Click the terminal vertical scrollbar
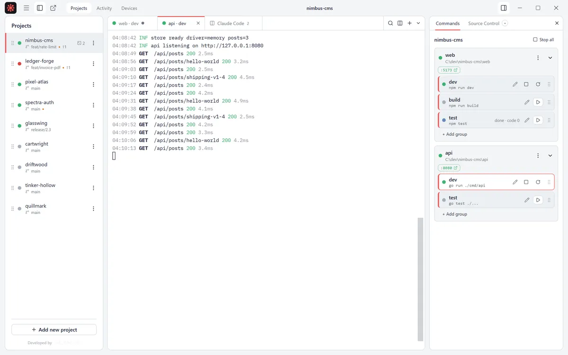568x355 pixels. 420,279
